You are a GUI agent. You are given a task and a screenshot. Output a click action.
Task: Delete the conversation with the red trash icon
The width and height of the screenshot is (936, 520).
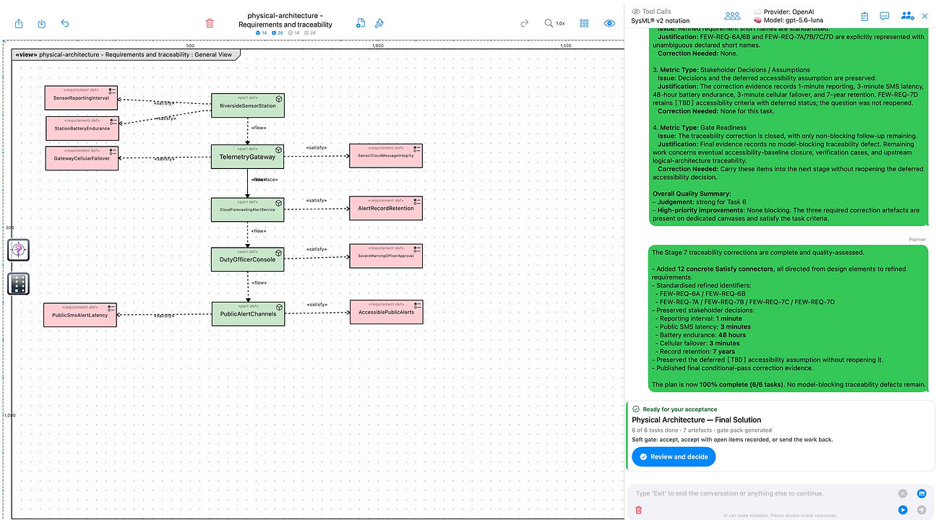point(638,510)
